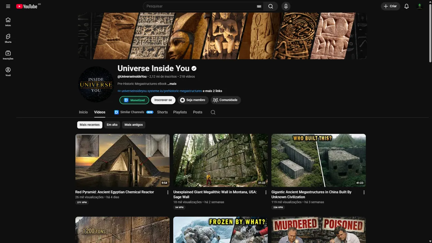Open the Red Pyramid video thumbnail

123,160
